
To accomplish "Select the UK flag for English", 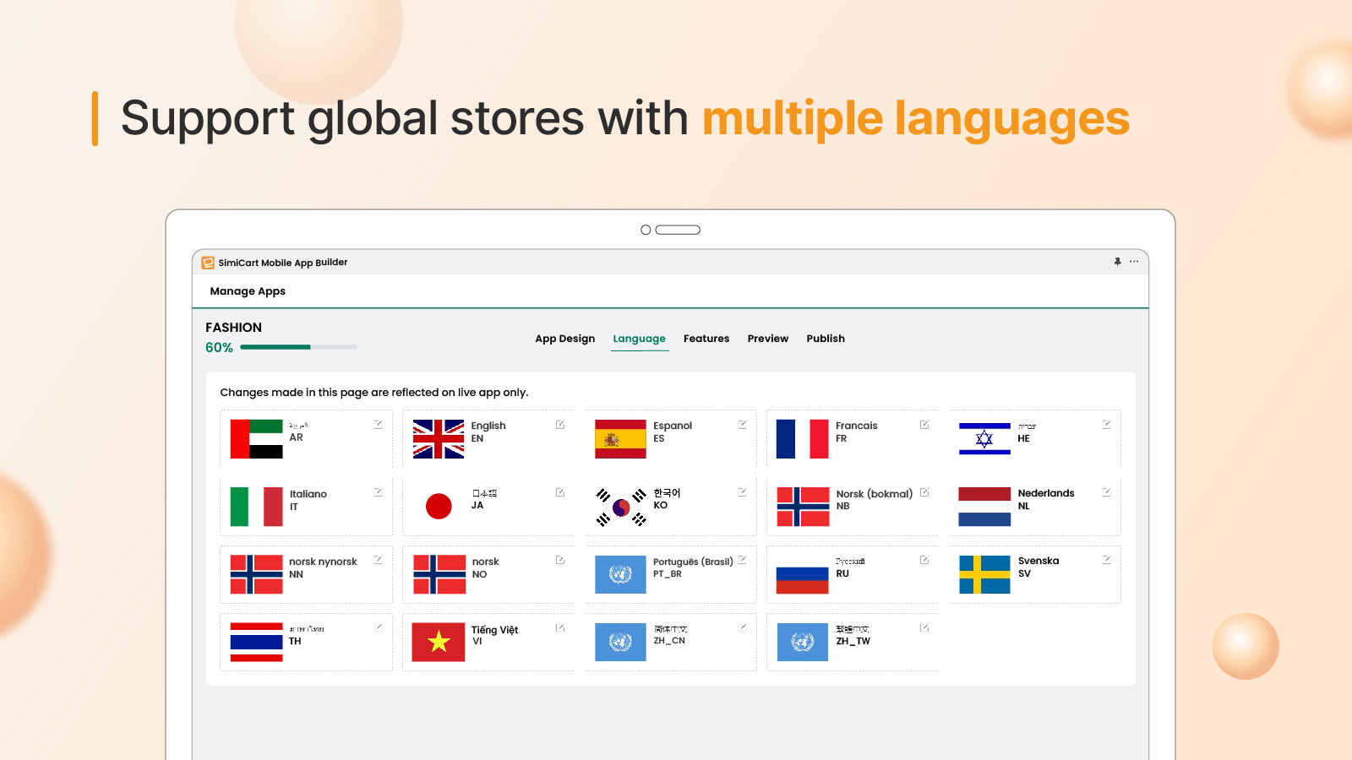I will [439, 439].
